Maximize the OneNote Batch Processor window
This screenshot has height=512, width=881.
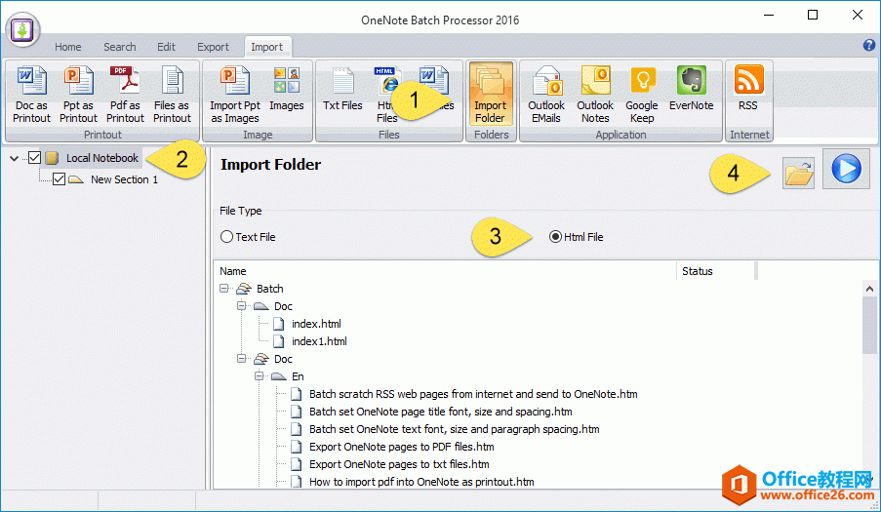click(x=813, y=16)
